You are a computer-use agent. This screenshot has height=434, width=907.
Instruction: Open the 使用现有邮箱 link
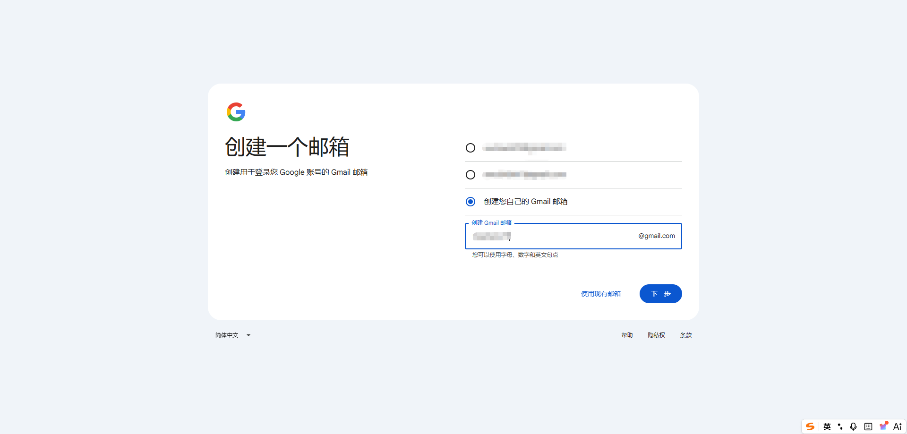click(601, 294)
